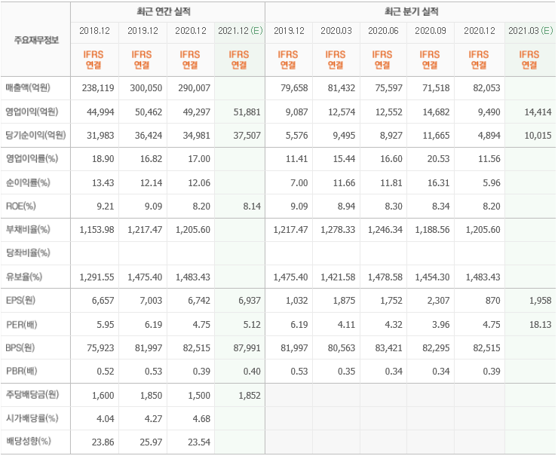Viewport: 558px width, 456px height.
Task: Click EPS estimate value 1,958
Action: [541, 301]
